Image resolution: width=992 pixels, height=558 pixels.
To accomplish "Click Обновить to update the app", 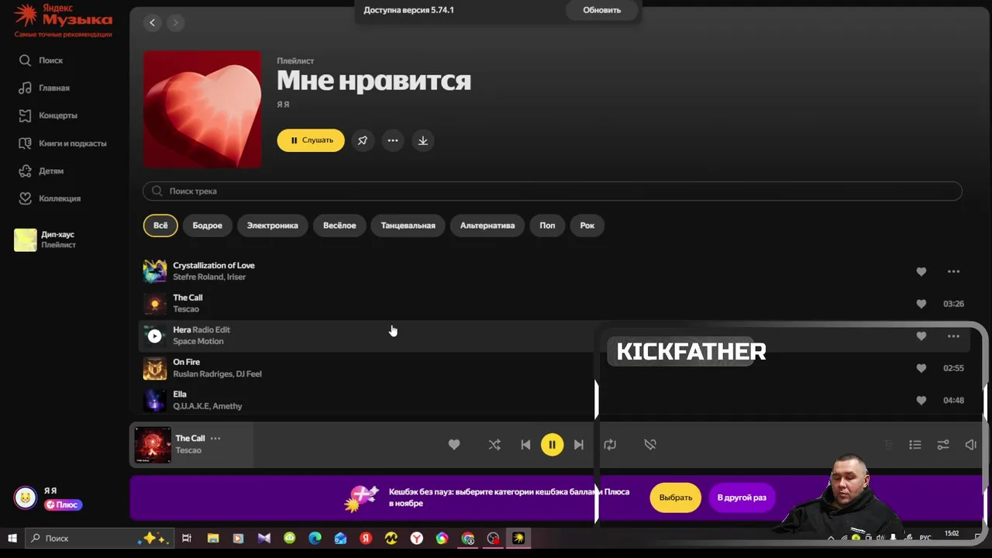I will pos(602,10).
